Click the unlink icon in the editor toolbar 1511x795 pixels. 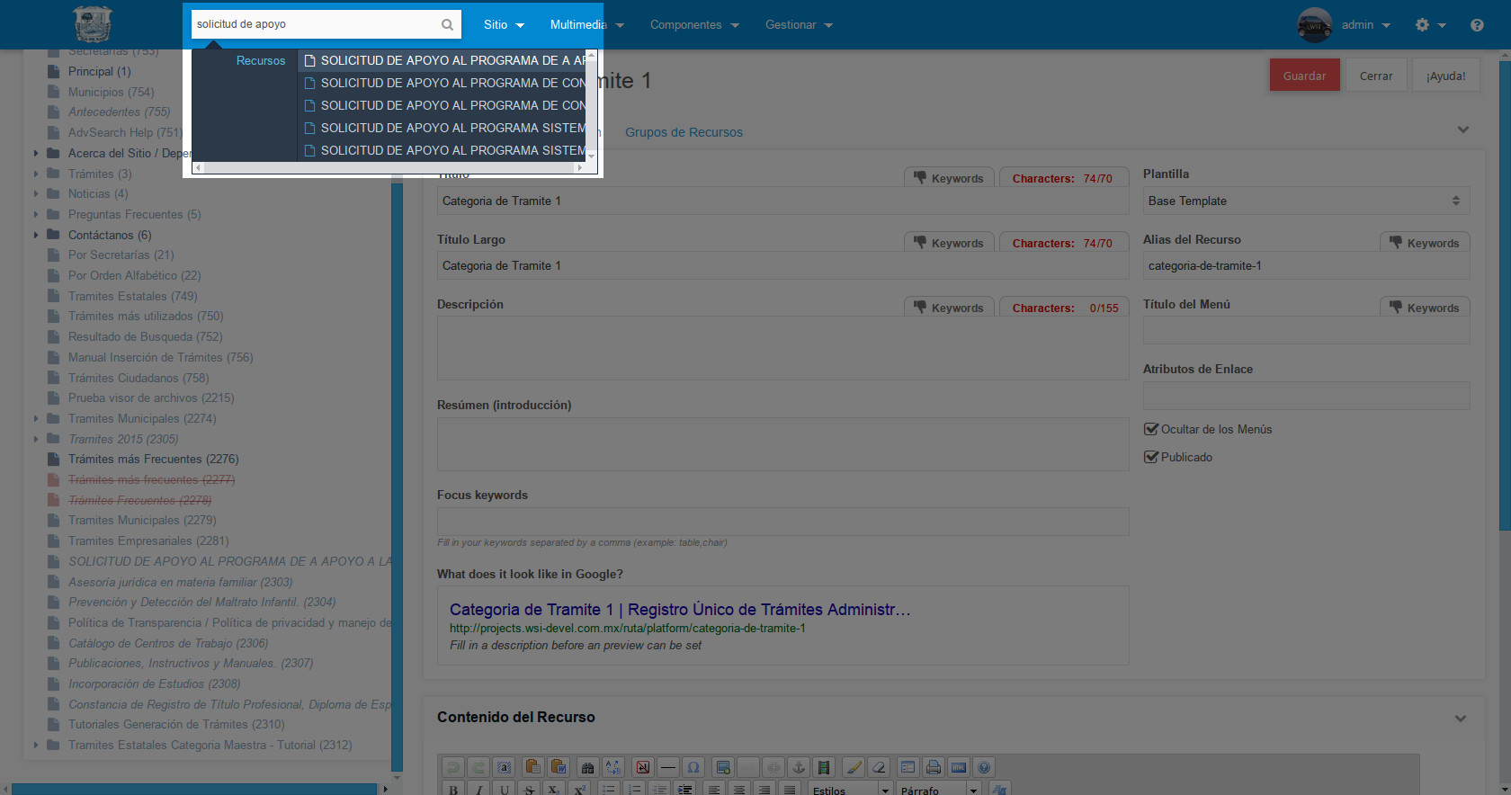773,767
